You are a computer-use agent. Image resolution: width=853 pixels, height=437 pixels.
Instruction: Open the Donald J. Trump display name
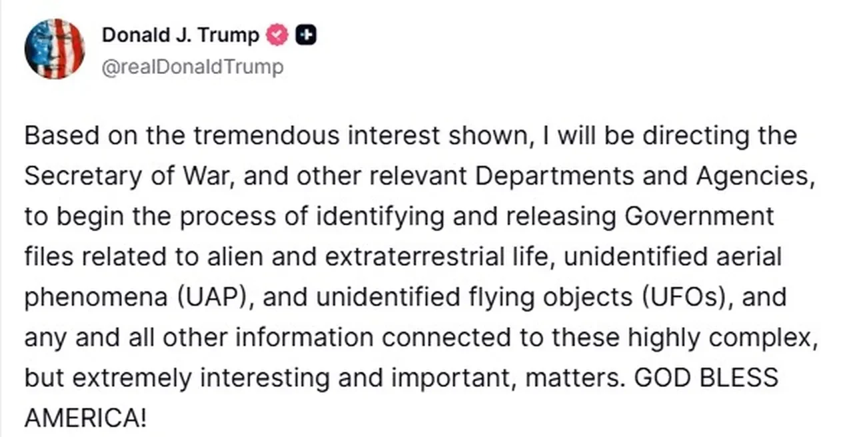tap(181, 35)
